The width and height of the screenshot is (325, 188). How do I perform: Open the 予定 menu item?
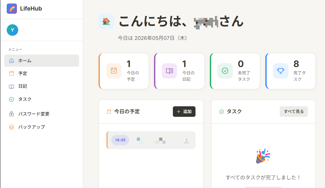pos(42,73)
